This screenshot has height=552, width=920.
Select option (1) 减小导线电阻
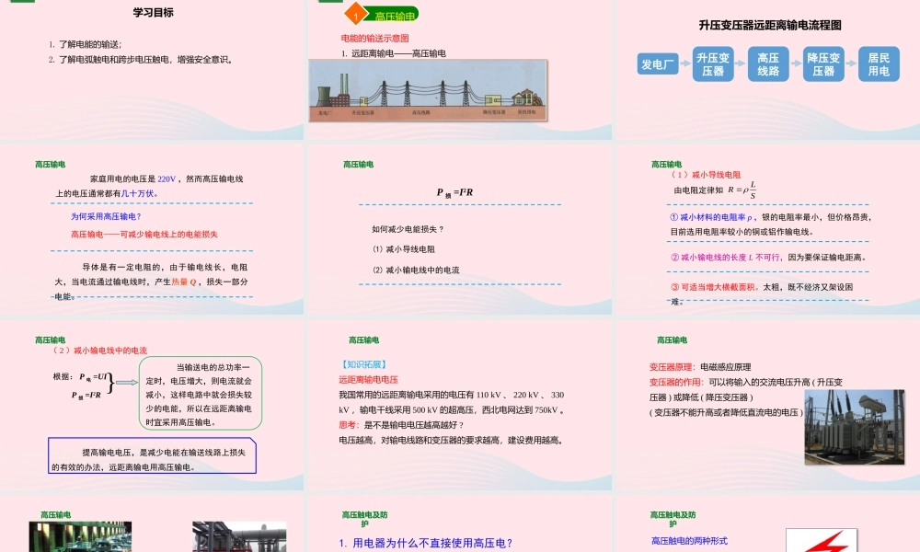[x=404, y=249]
